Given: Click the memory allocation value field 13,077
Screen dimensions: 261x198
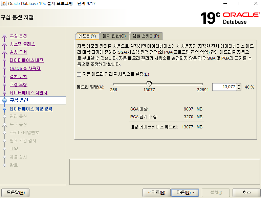Looking at the screenshot, I should (224, 87).
